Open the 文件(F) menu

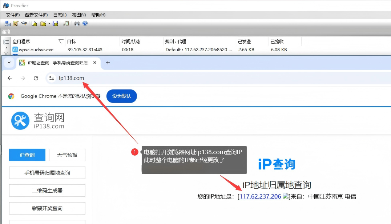[x=13, y=15]
